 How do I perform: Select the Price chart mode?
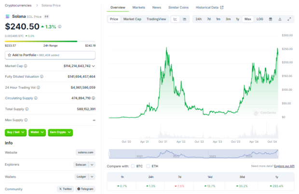(x=114, y=19)
